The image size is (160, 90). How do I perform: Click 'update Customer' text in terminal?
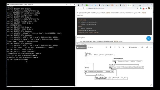coord(21,59)
